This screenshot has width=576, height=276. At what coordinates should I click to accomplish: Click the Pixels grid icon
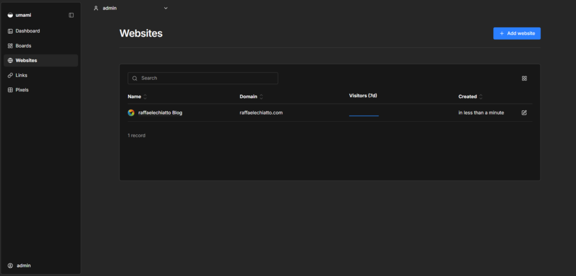click(10, 90)
